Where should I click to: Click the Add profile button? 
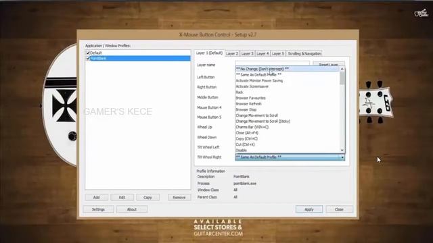click(96, 197)
